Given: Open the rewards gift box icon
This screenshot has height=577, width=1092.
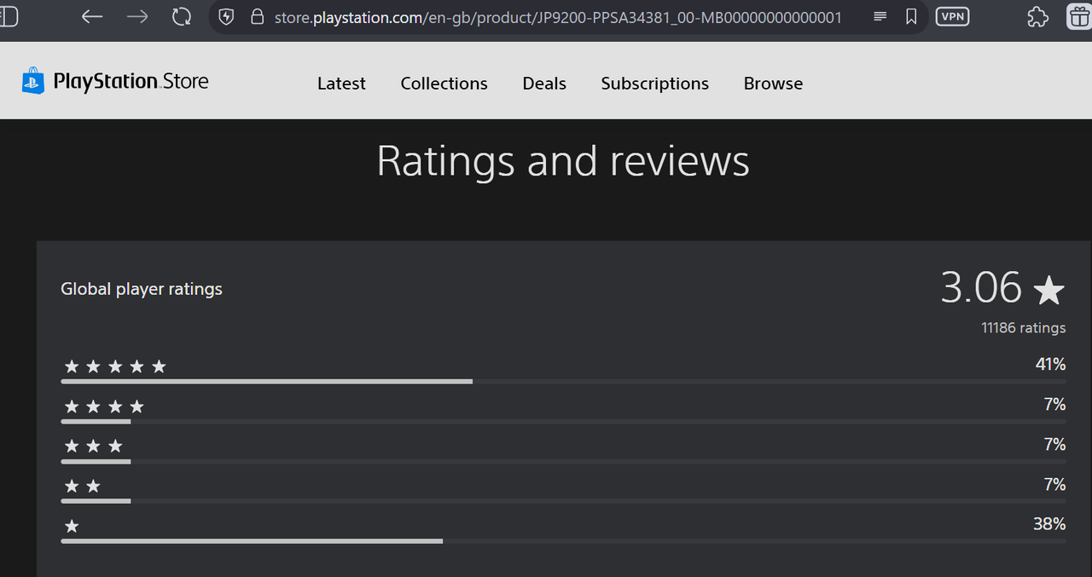Looking at the screenshot, I should [x=1082, y=17].
